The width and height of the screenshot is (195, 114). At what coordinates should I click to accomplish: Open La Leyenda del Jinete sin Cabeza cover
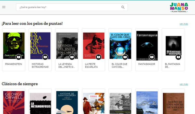[x=67, y=46]
